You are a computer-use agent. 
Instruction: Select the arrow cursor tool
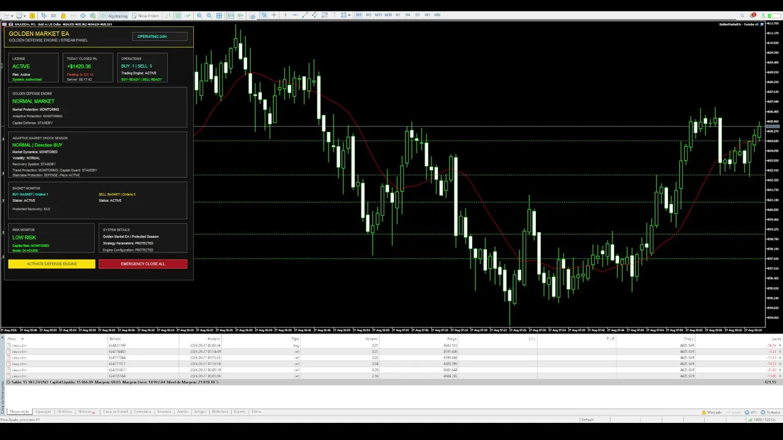264,15
